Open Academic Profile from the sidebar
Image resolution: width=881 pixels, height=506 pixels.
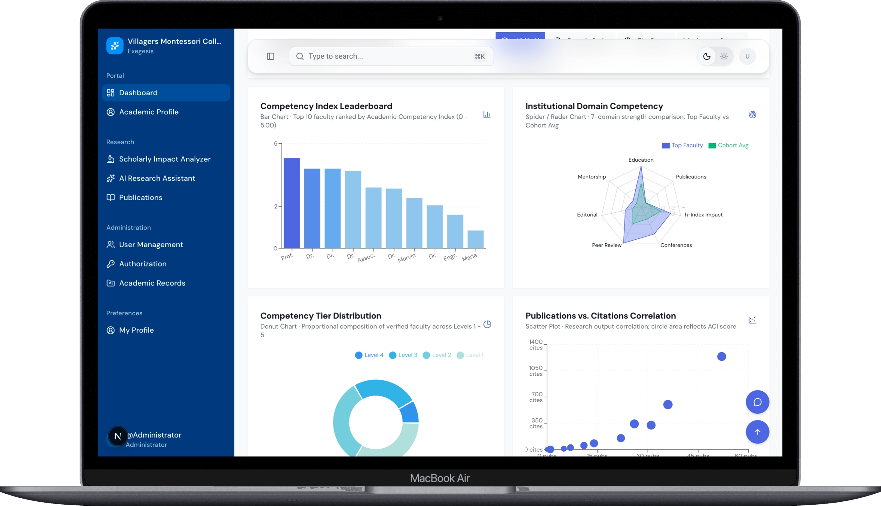click(x=166, y=112)
